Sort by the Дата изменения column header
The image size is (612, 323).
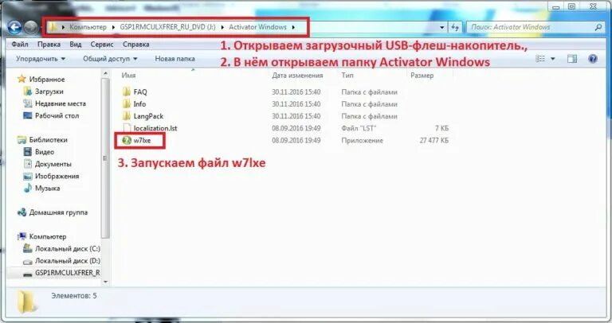(297, 76)
